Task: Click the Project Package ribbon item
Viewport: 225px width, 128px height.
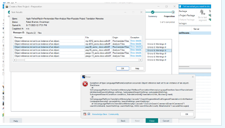Action: (187, 15)
